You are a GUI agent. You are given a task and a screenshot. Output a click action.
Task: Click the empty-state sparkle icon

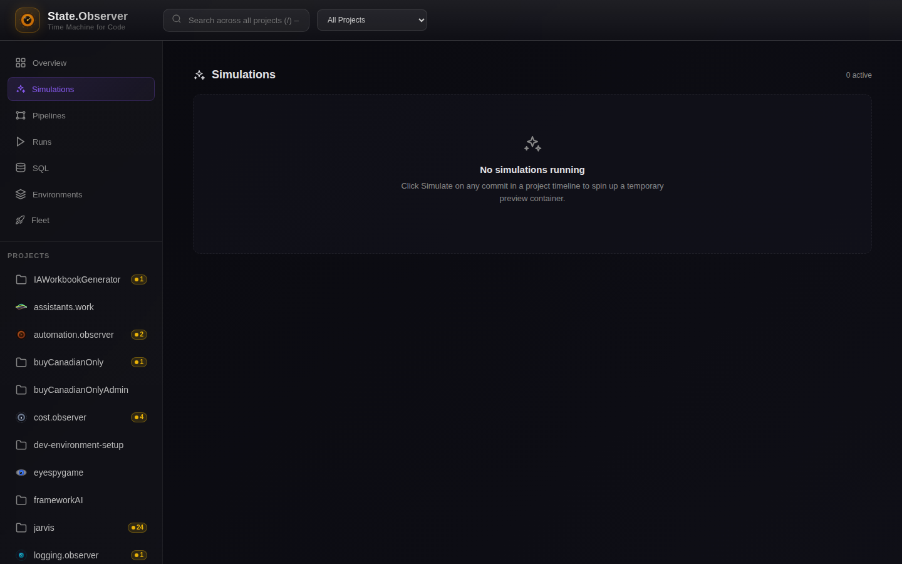coord(532,144)
